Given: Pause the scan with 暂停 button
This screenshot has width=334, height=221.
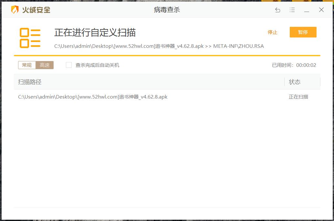Looking at the screenshot, I should coord(303,32).
